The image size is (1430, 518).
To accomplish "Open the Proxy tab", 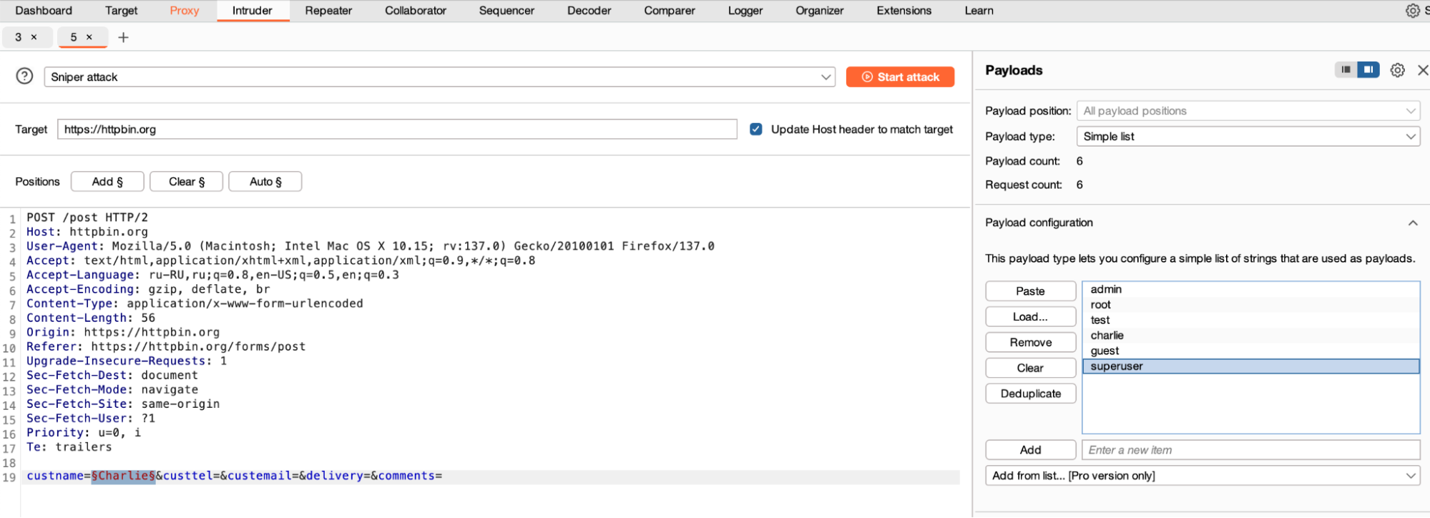I will pyautogui.click(x=184, y=11).
